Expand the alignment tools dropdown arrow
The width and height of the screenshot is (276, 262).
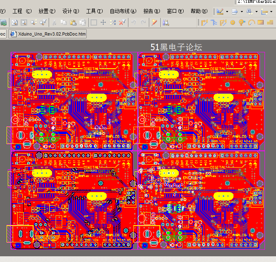(242, 11)
